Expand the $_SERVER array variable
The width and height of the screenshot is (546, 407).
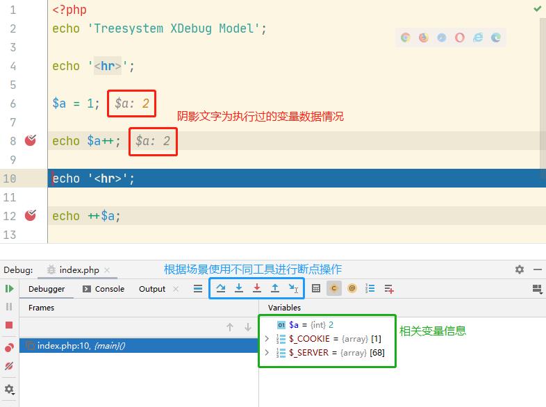click(267, 353)
